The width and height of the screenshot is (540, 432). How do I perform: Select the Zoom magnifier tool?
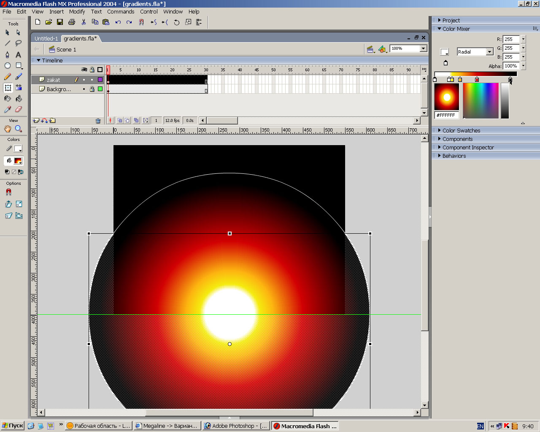pyautogui.click(x=19, y=129)
